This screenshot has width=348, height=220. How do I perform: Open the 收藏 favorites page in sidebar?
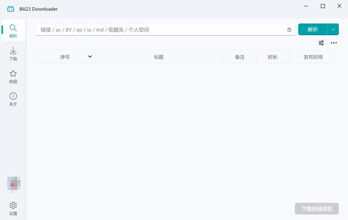point(13,77)
